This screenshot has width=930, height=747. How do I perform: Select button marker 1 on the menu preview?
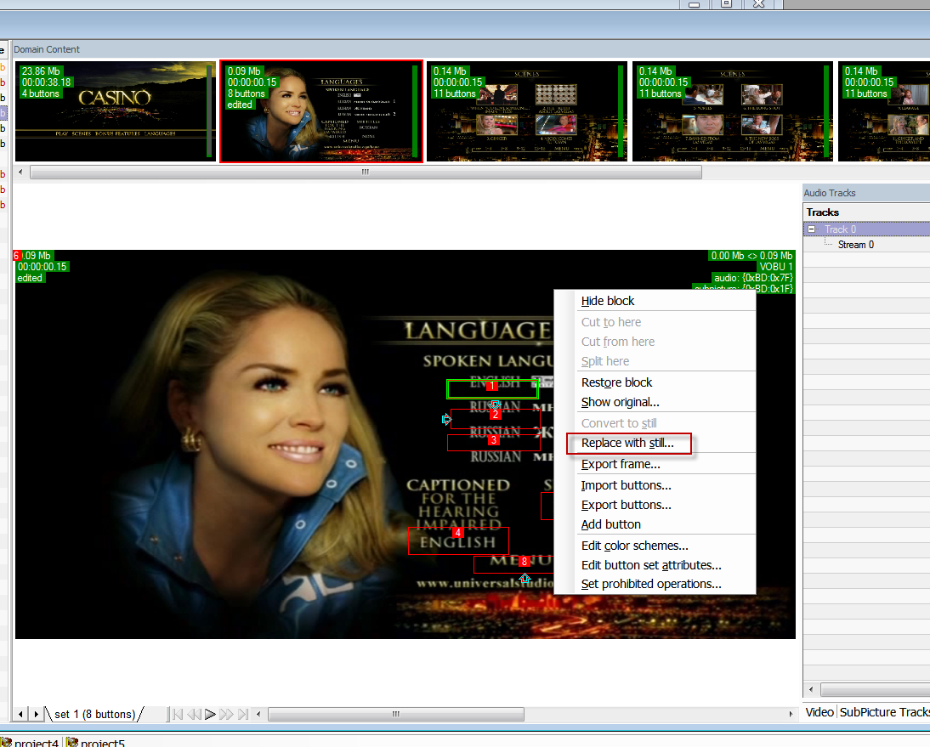click(x=491, y=386)
